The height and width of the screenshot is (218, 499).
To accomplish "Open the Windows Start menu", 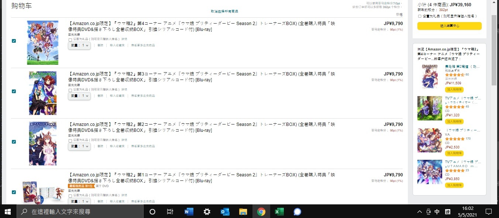I will pos(8,211).
